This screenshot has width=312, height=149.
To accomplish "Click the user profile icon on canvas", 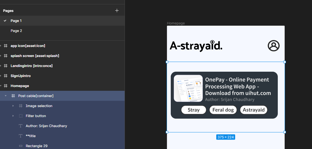I will click(274, 46).
